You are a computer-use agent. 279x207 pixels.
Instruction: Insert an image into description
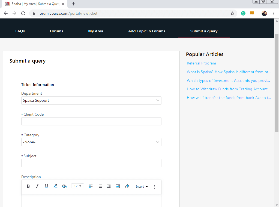[x=118, y=186]
